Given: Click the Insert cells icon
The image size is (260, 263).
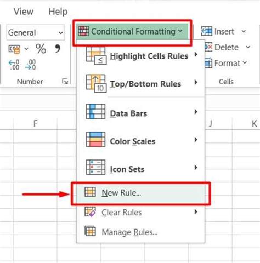Looking at the screenshot, I should [207, 31].
